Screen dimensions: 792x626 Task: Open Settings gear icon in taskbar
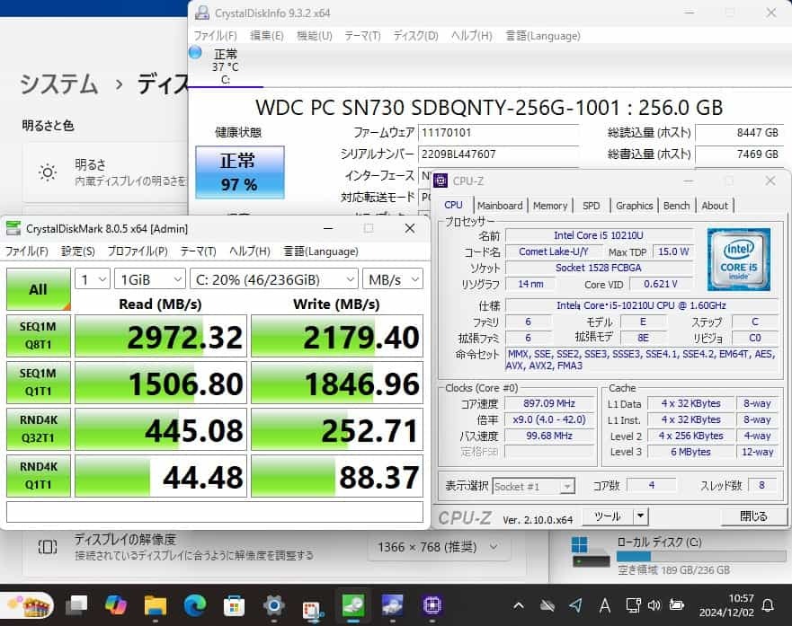point(274,604)
